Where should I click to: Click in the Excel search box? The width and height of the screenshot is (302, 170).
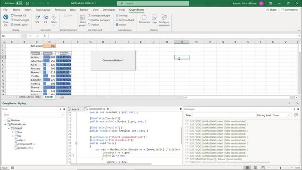pos(153,3)
